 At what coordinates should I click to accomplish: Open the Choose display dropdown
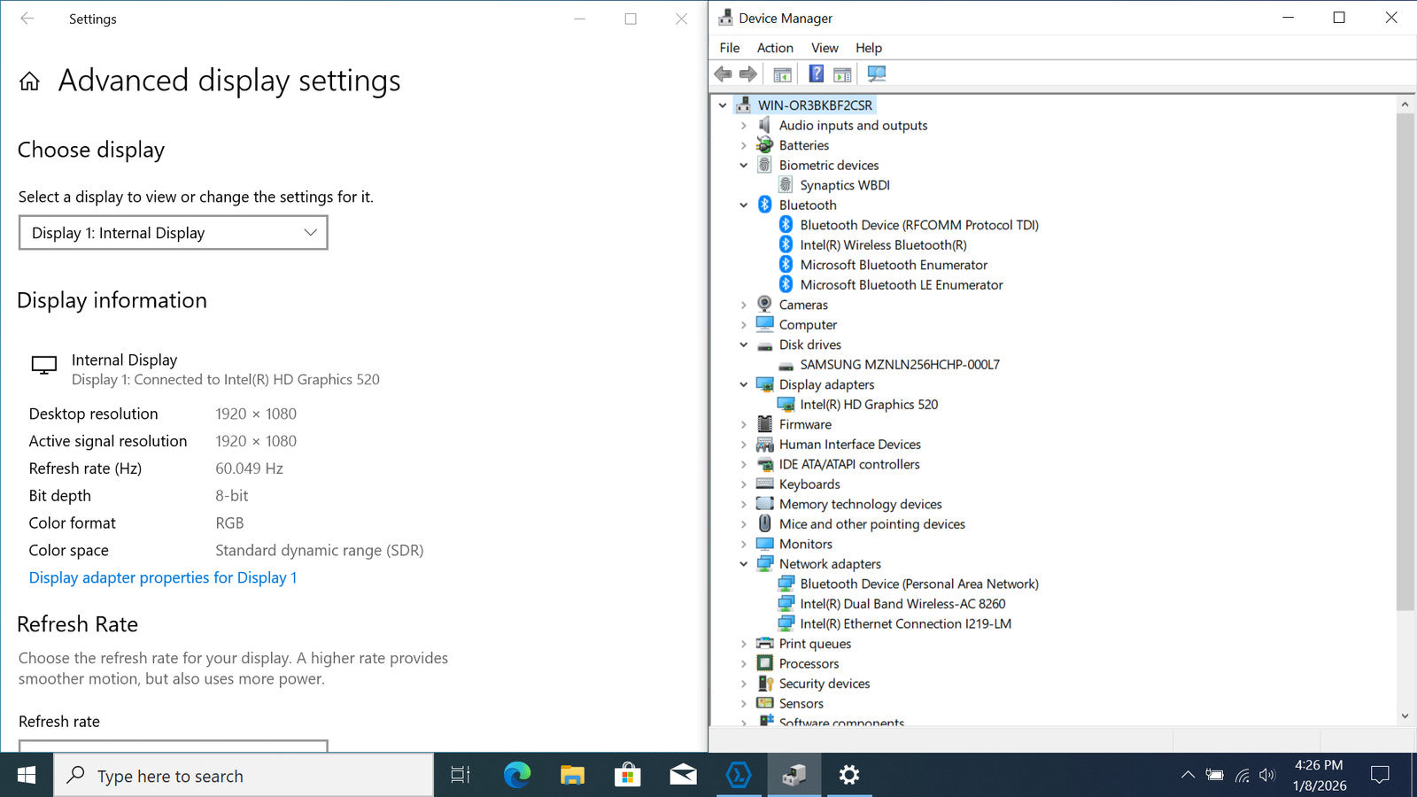point(174,233)
